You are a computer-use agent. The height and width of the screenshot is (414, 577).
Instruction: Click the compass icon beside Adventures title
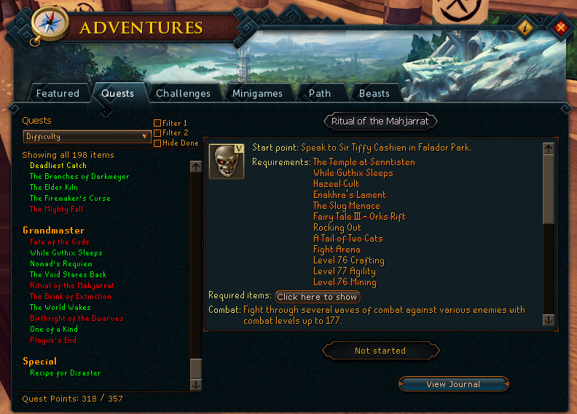[x=49, y=24]
